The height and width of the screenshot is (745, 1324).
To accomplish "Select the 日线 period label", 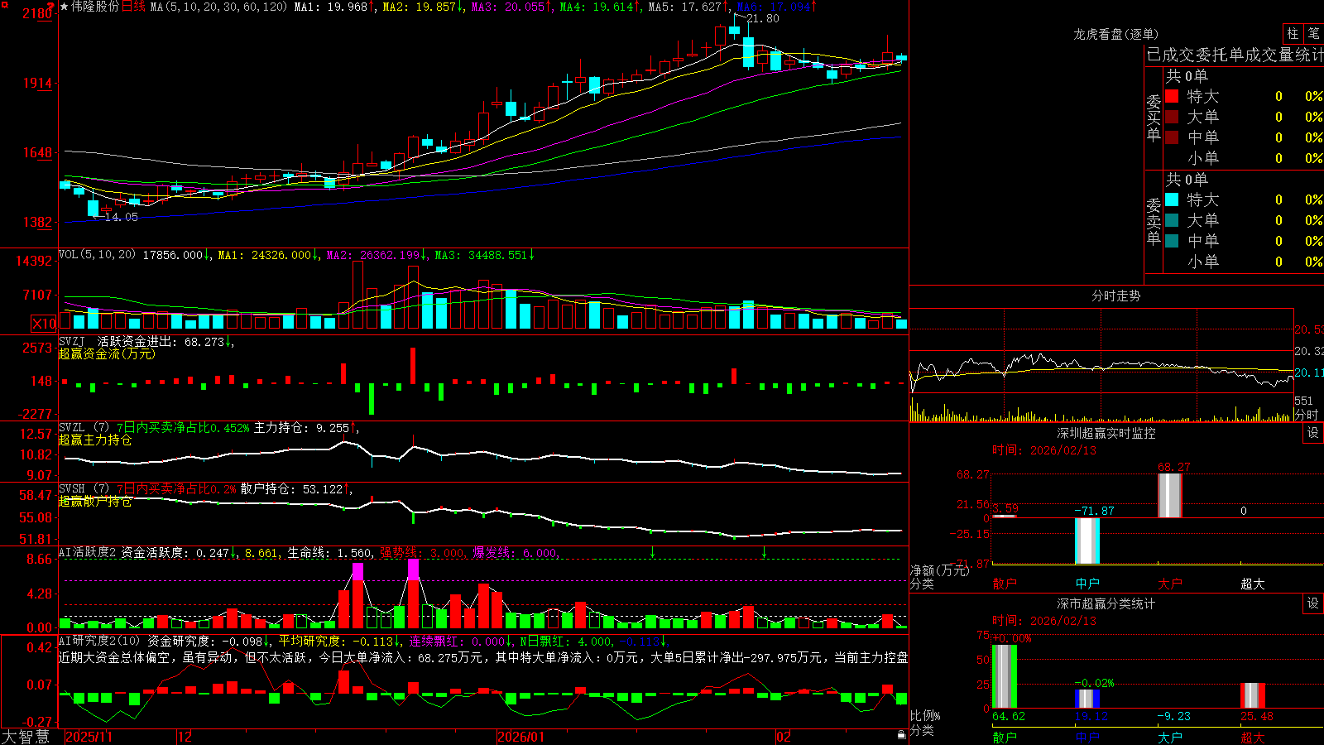I will click(133, 7).
